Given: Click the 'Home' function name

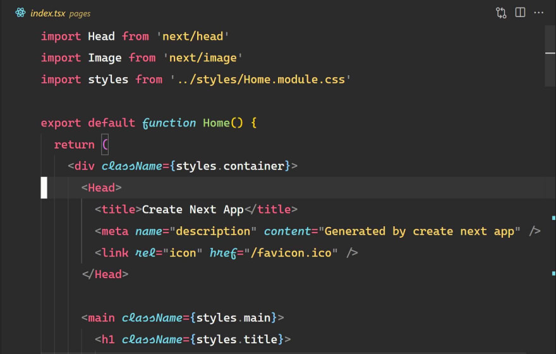Looking at the screenshot, I should tap(216, 123).
